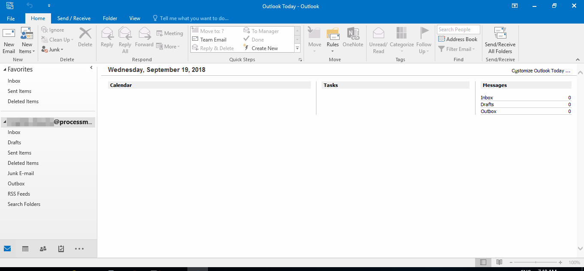Click Send/Receive All Folders
Image resolution: width=584 pixels, height=271 pixels.
point(500,41)
